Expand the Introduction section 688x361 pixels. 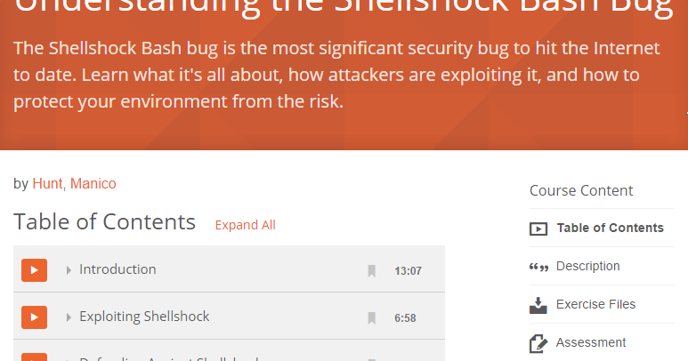click(69, 270)
